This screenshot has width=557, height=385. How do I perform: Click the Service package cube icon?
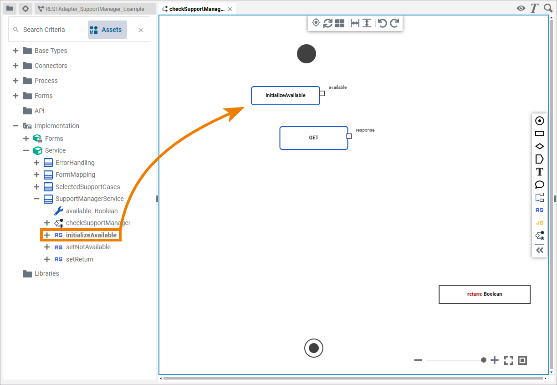tap(38, 150)
